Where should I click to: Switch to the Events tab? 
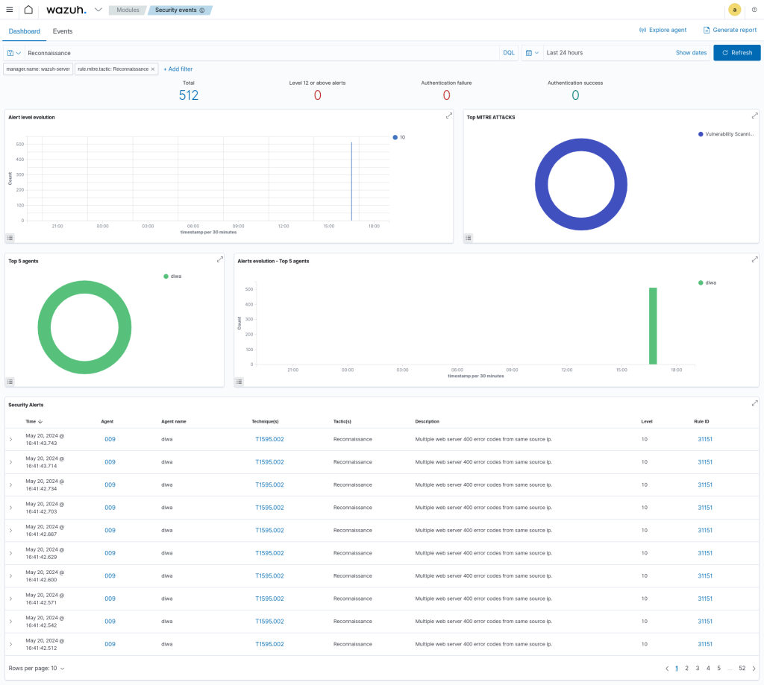pyautogui.click(x=63, y=31)
